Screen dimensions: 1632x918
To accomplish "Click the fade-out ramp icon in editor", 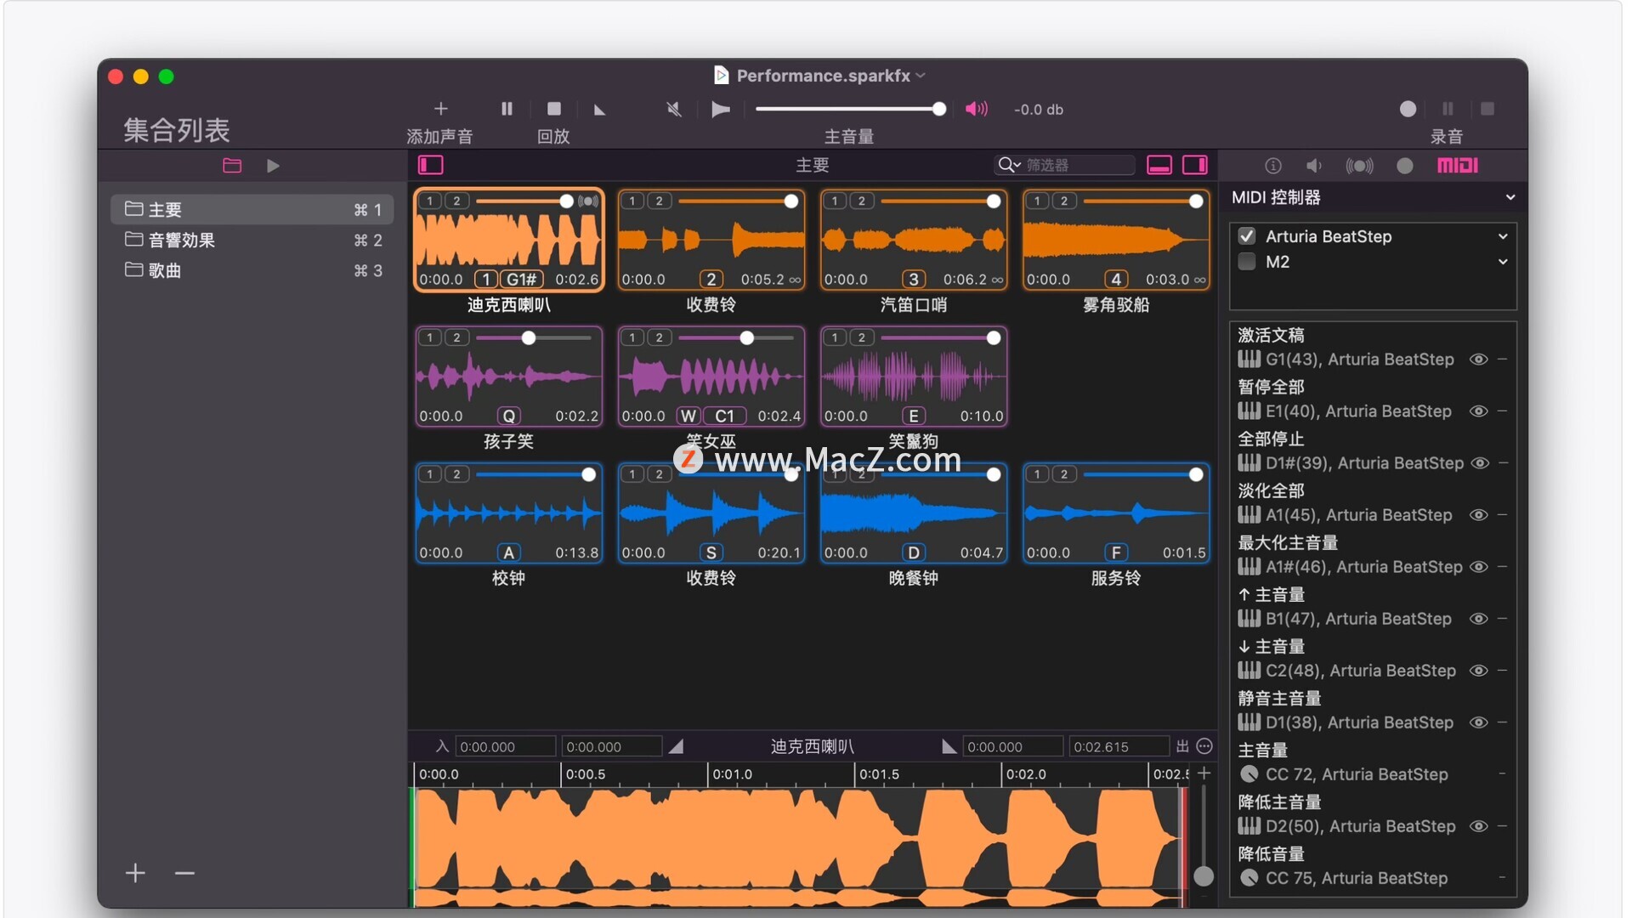I will 949,747.
